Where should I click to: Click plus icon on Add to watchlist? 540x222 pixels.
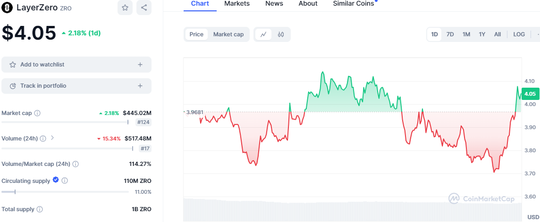(x=140, y=65)
